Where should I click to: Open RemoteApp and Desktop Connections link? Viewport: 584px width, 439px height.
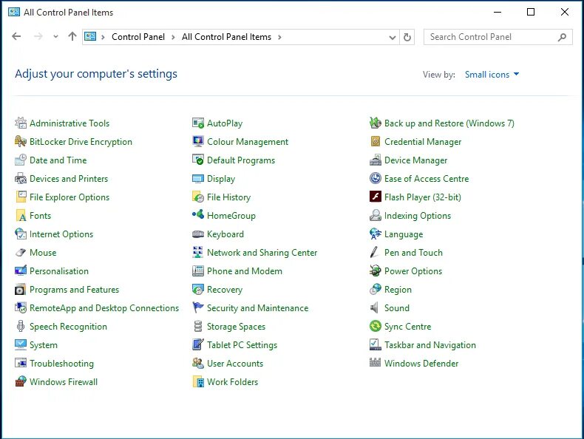(x=104, y=308)
